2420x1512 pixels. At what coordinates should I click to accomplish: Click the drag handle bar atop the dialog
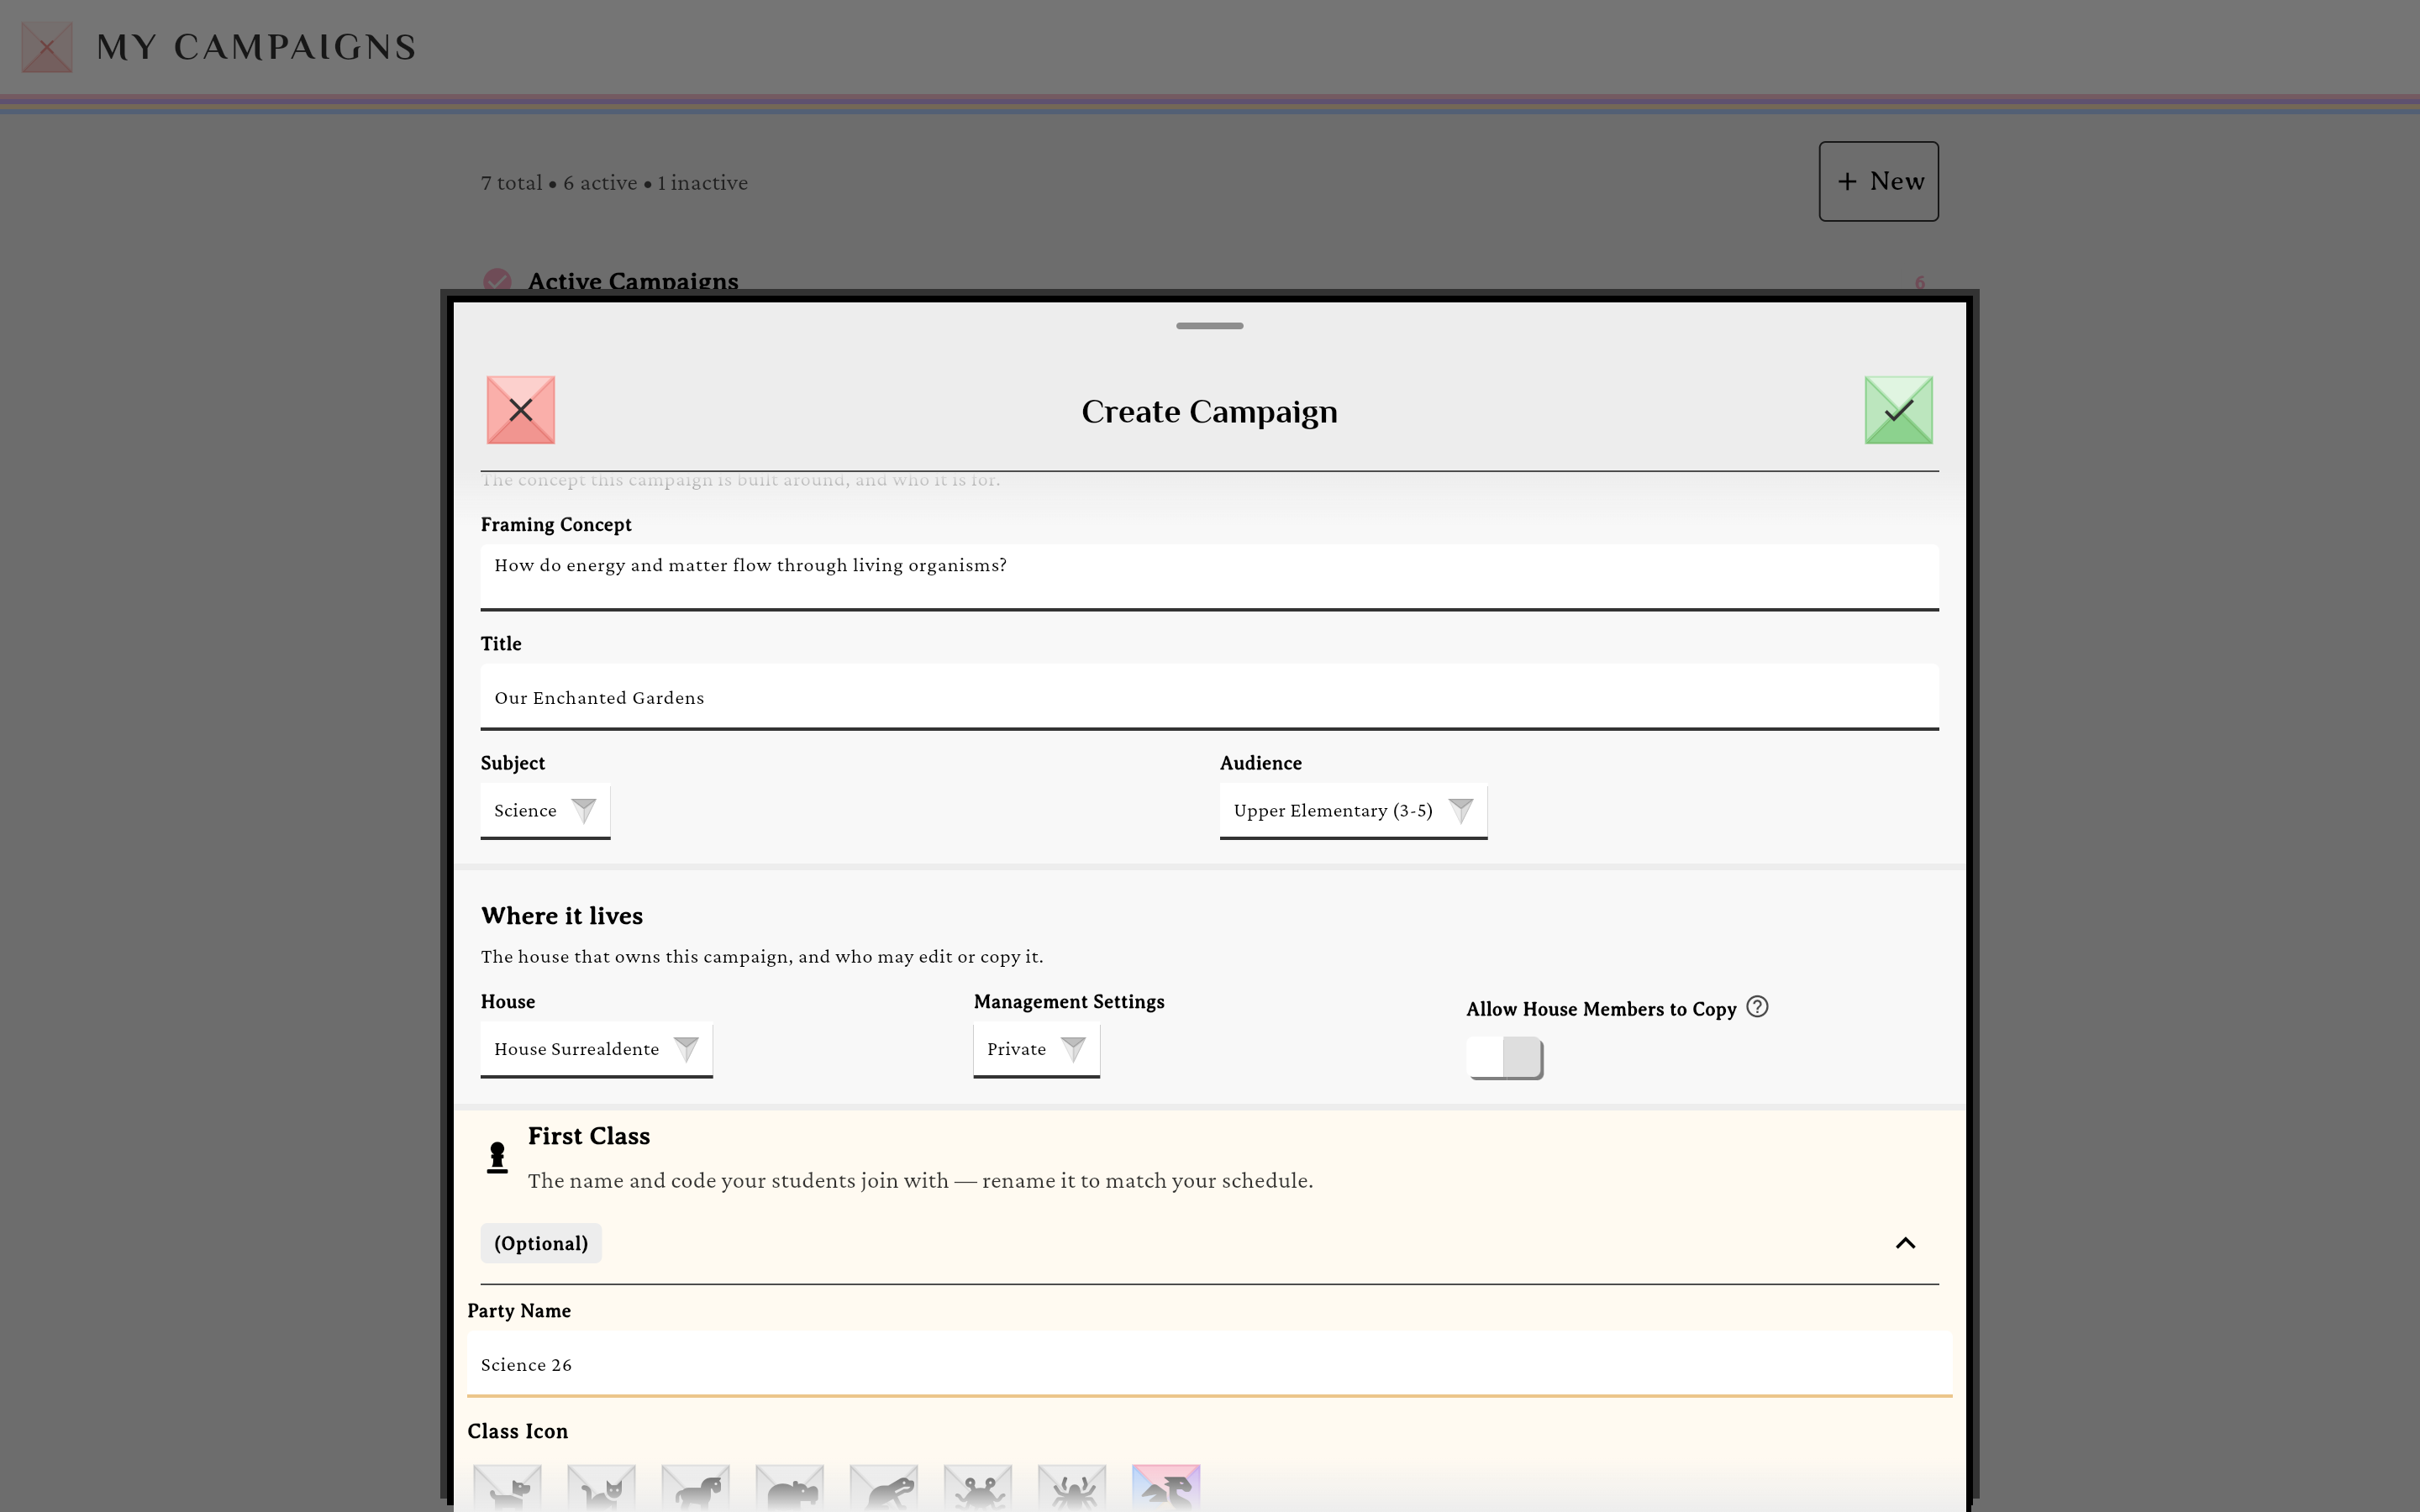1209,326
